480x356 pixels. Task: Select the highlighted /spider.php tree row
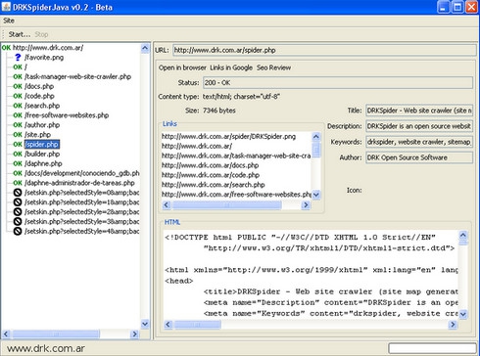pyautogui.click(x=42, y=144)
